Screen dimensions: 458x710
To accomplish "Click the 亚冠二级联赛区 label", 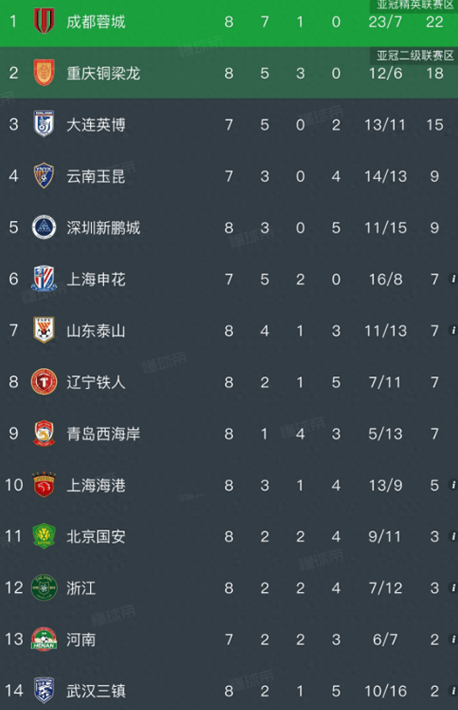I will pyautogui.click(x=414, y=56).
